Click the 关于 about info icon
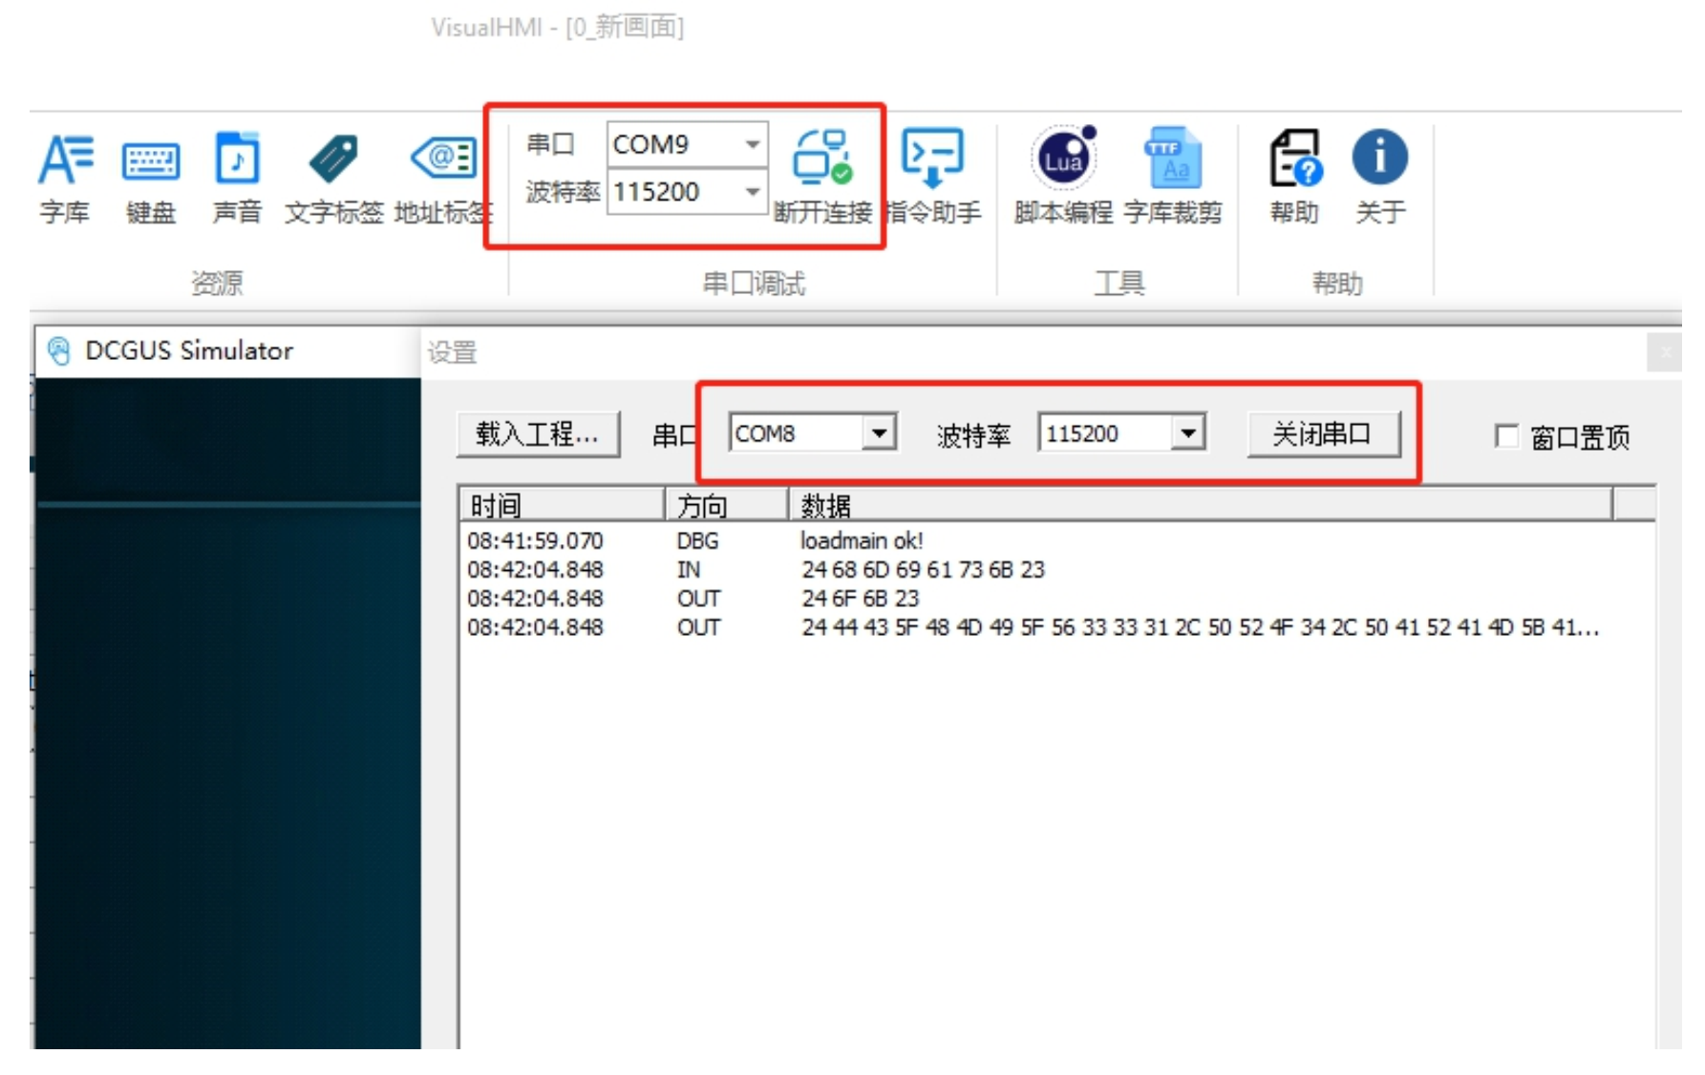This screenshot has height=1075, width=1705. 1379,177
